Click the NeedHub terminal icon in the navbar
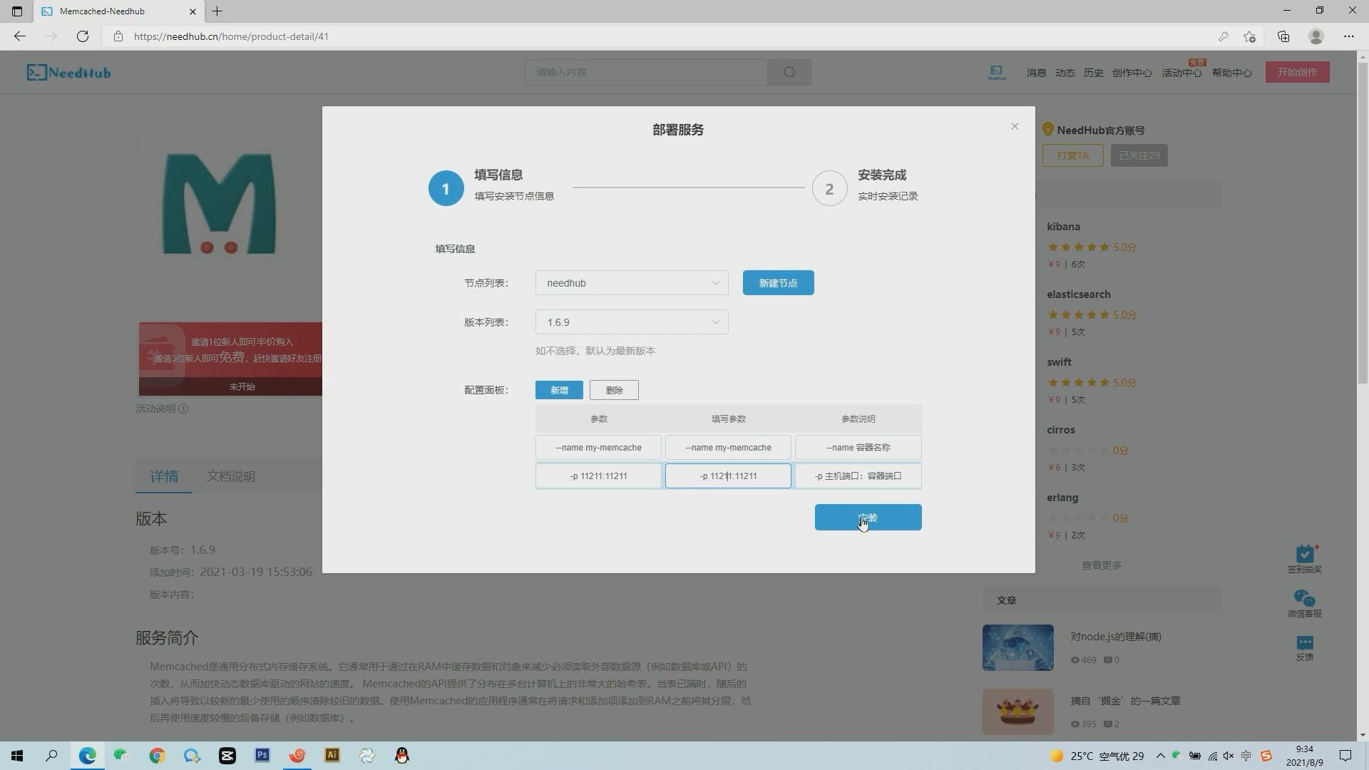This screenshot has width=1369, height=770. coord(997,72)
